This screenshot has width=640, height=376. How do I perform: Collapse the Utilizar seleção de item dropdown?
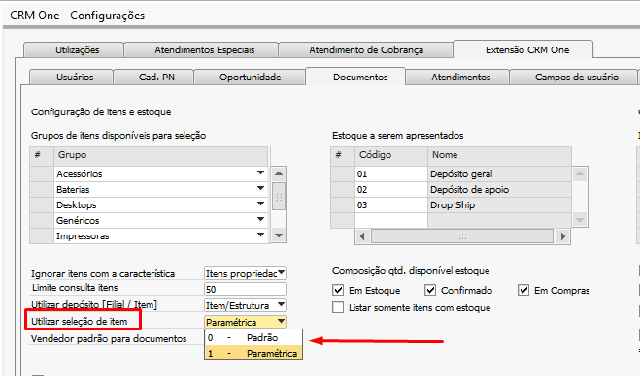coord(282,322)
